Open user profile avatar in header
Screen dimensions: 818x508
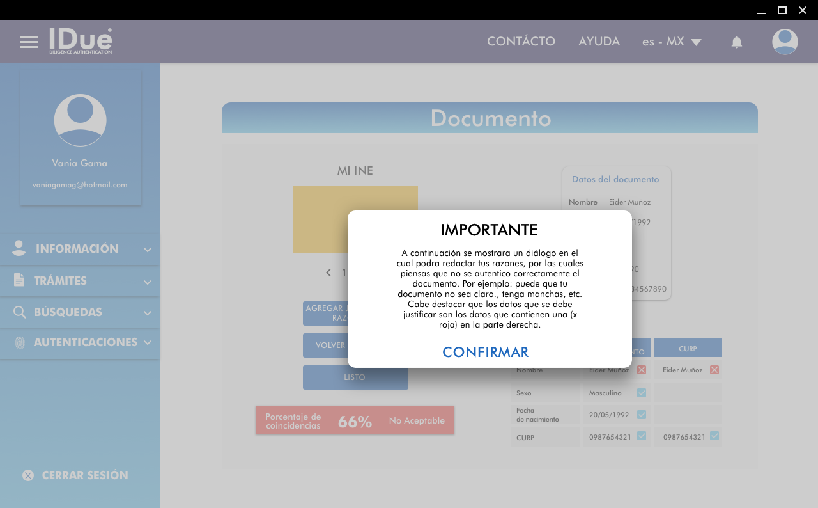[785, 42]
